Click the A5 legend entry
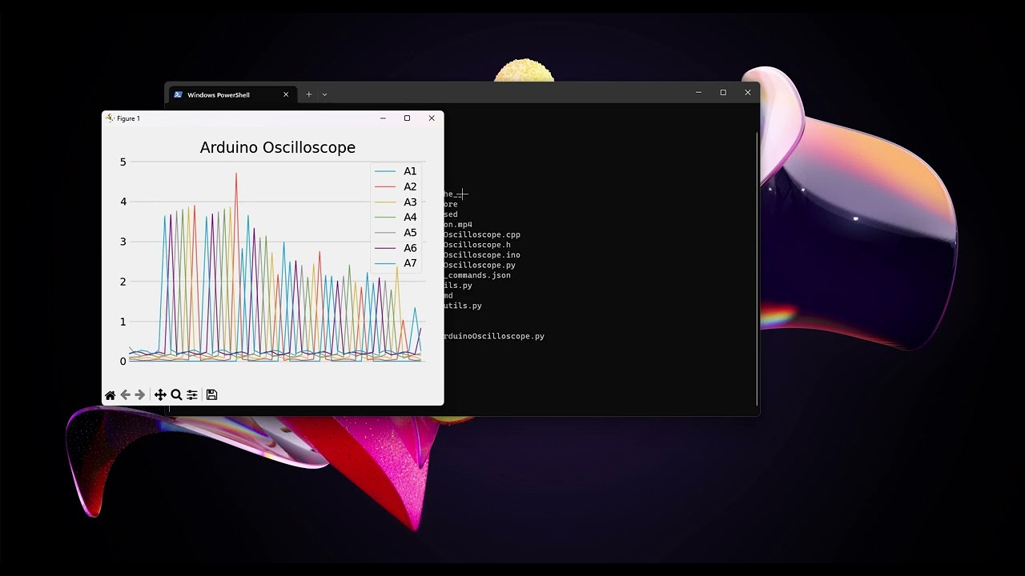The image size is (1025, 576). tap(396, 233)
